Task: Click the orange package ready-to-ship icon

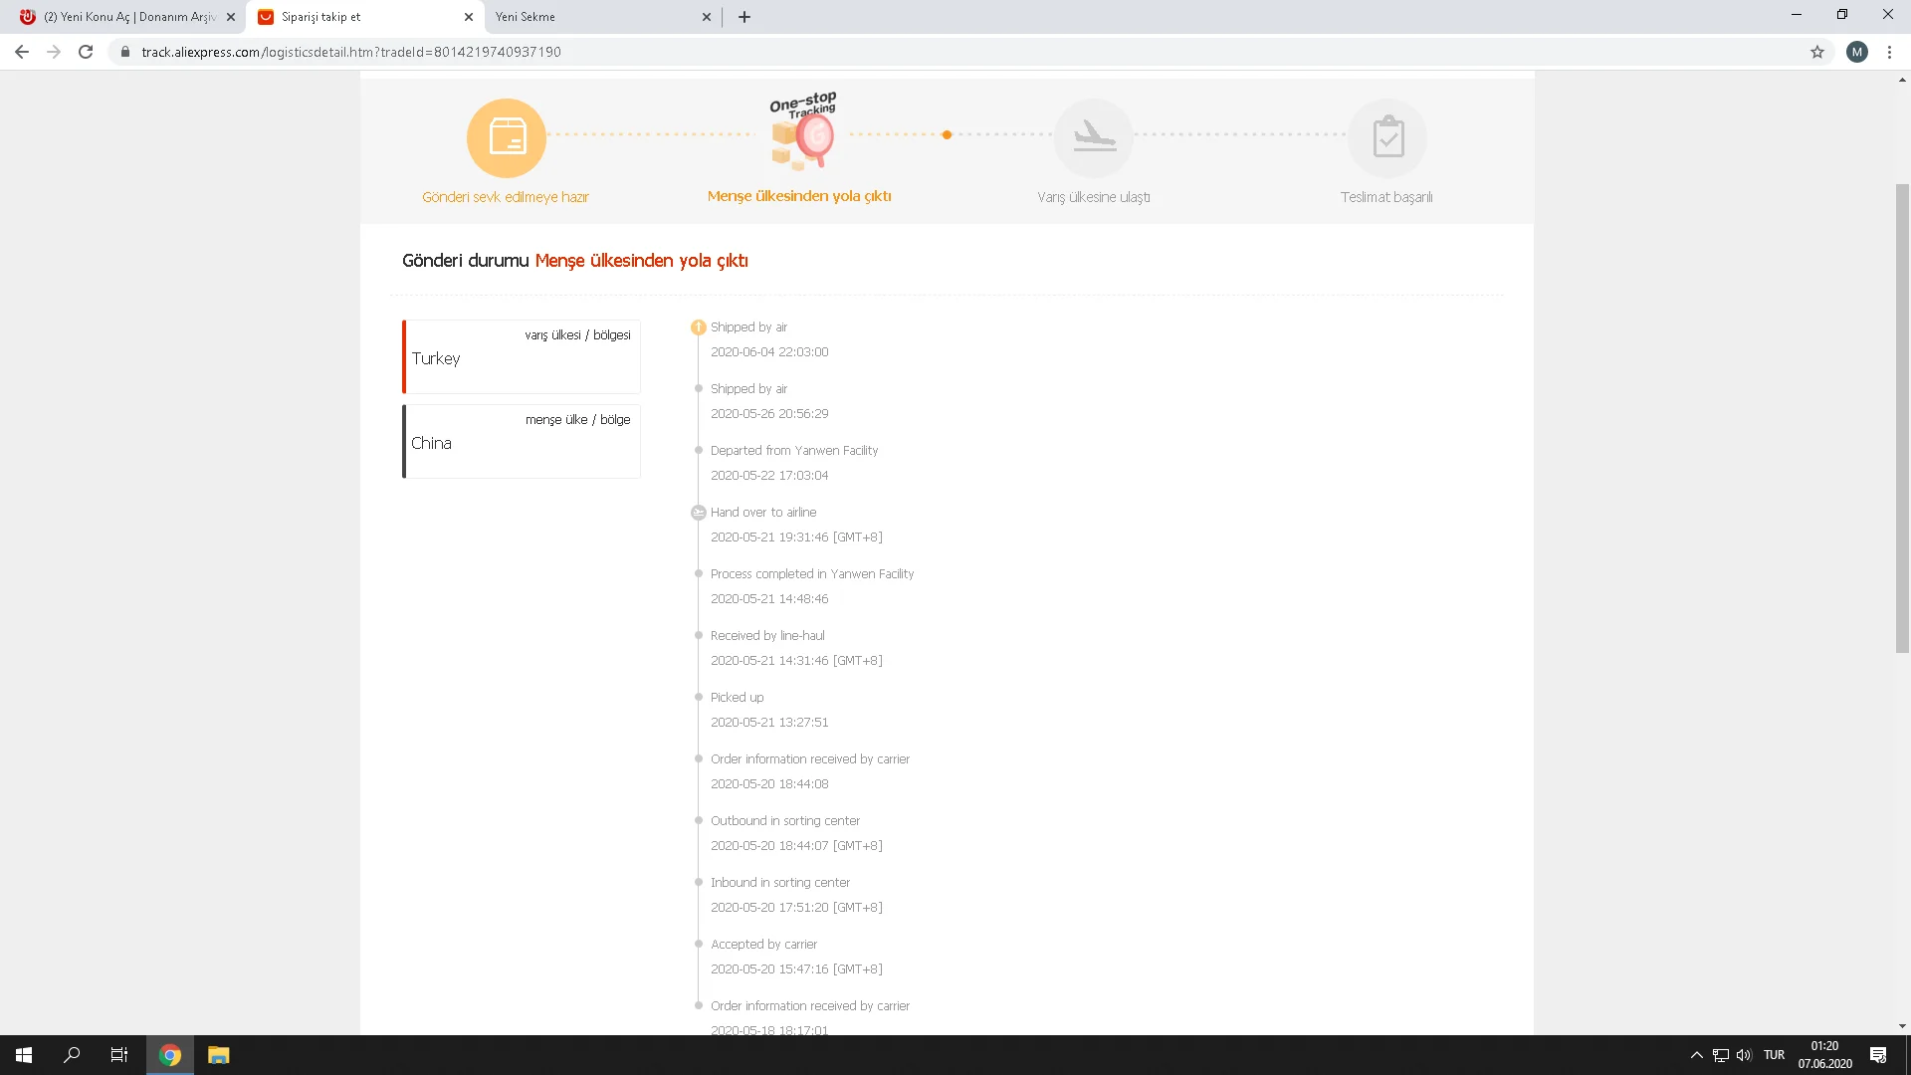Action: tap(507, 137)
